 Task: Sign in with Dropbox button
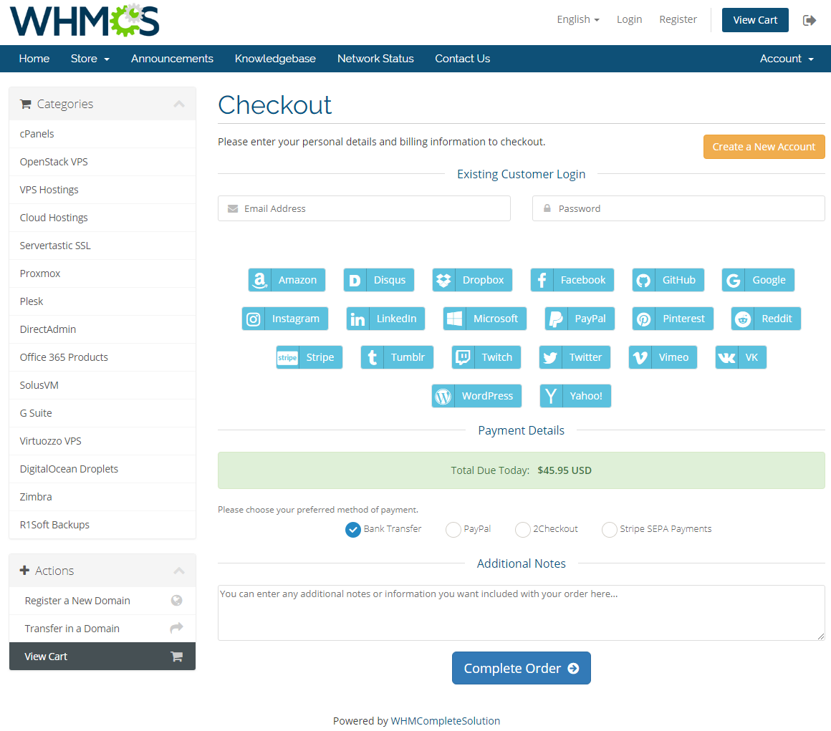(472, 280)
